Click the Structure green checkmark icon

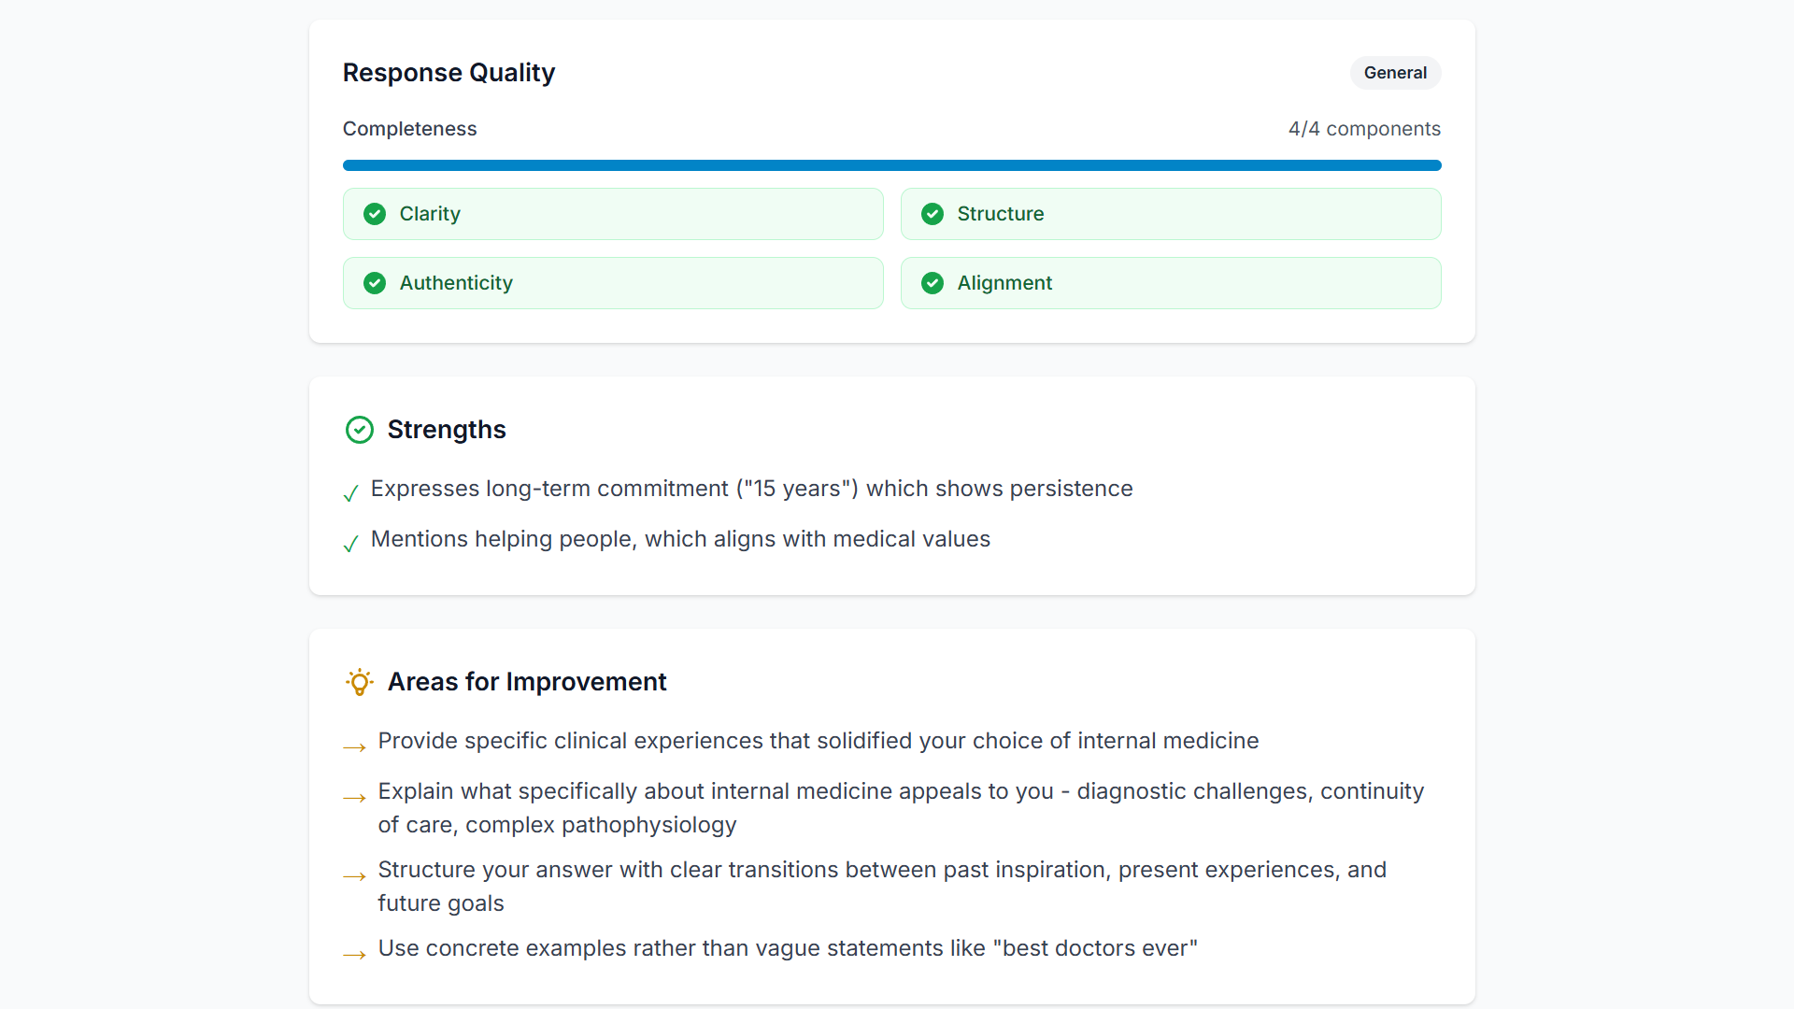pyautogui.click(x=933, y=214)
